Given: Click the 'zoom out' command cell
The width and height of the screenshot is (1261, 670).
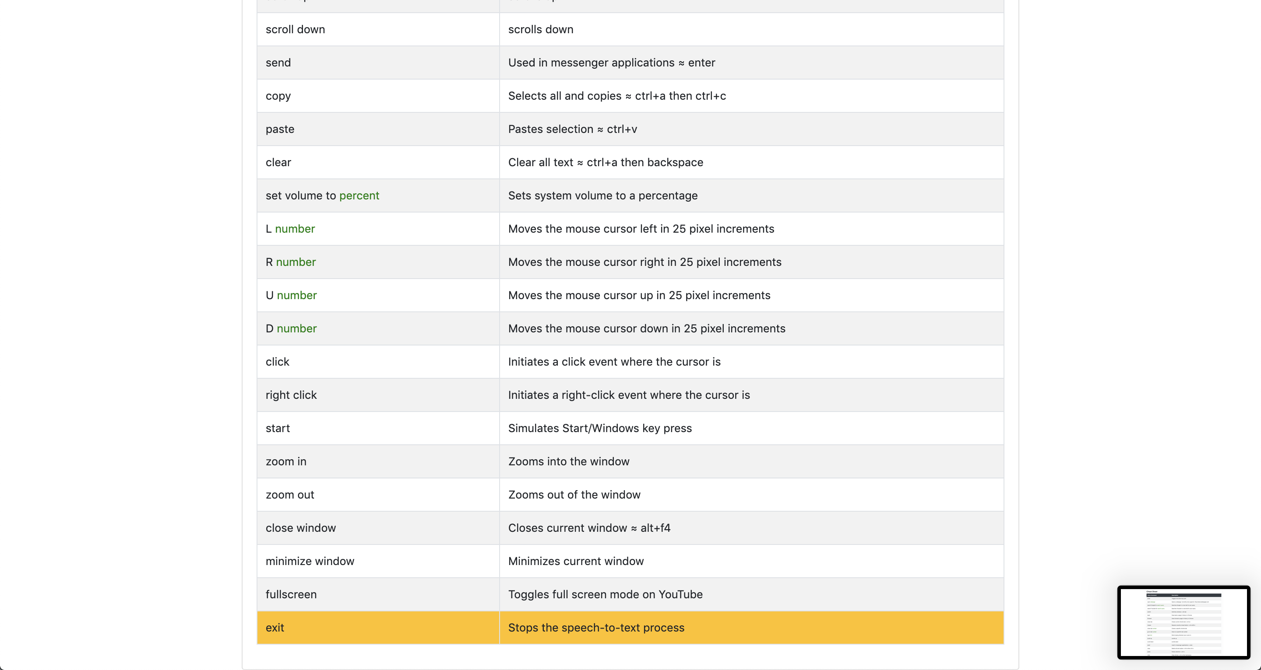Looking at the screenshot, I should [290, 495].
